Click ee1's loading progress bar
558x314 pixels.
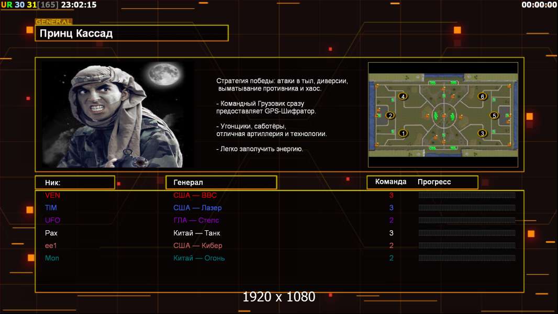[467, 245]
